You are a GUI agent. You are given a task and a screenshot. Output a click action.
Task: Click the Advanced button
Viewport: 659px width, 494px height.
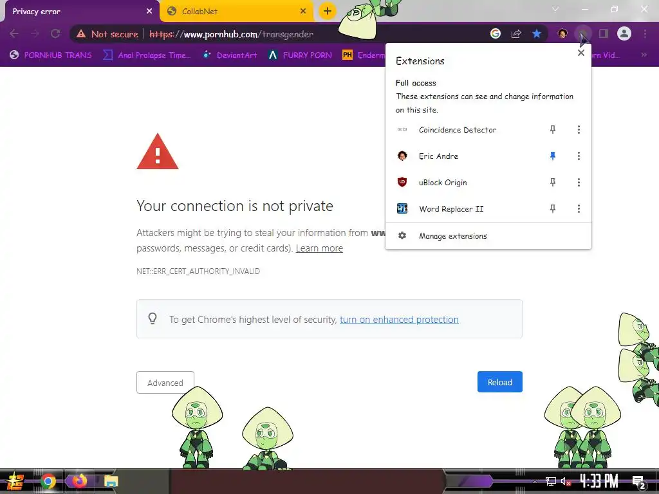165,383
